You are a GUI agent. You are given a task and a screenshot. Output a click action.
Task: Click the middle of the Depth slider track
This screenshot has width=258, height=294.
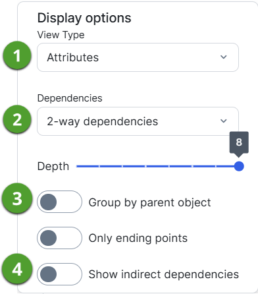pos(157,166)
